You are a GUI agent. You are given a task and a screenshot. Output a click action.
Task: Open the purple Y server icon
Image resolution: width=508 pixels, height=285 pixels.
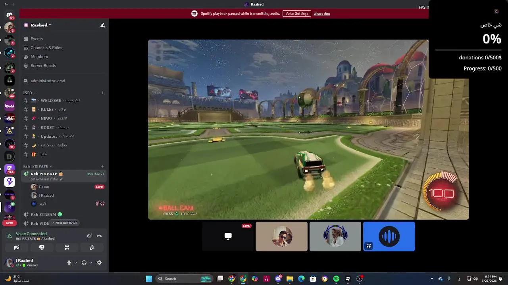(x=10, y=182)
